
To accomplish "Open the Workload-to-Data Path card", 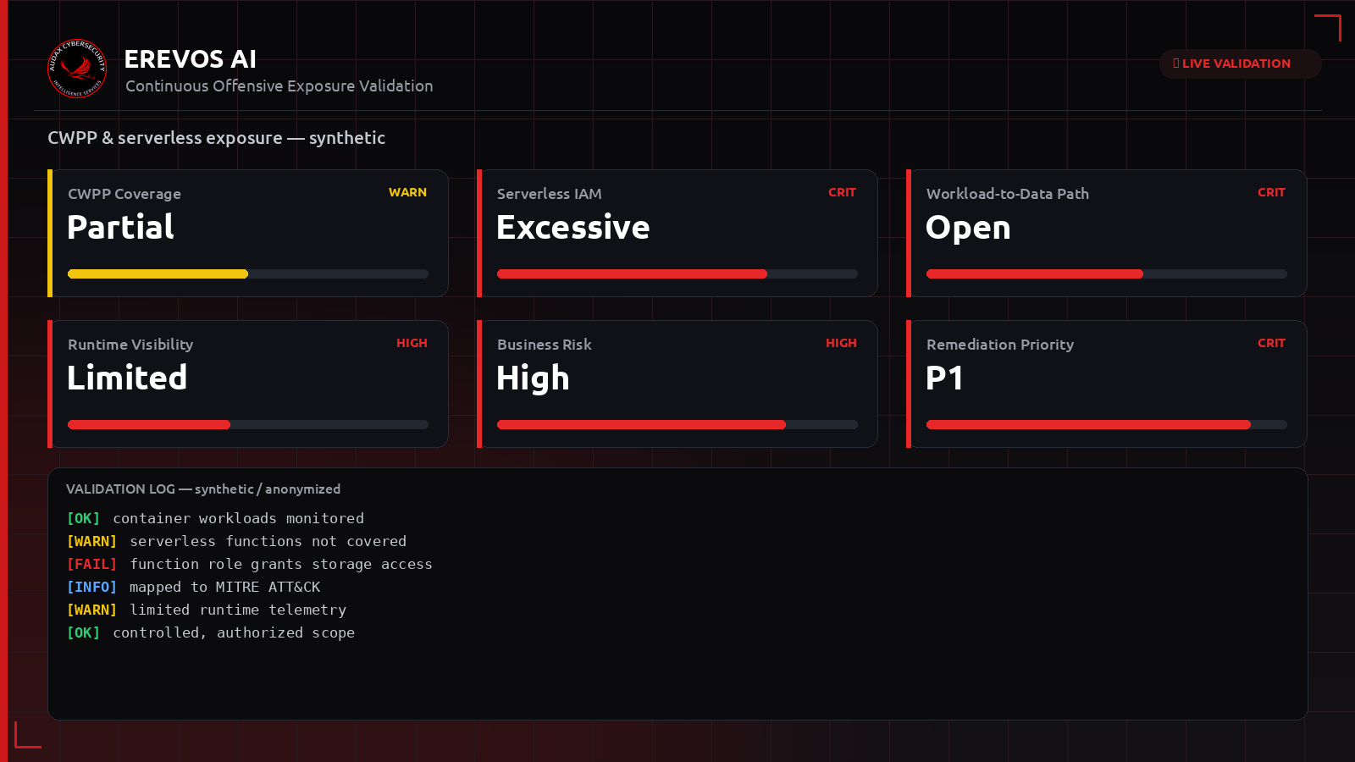I will [1107, 233].
